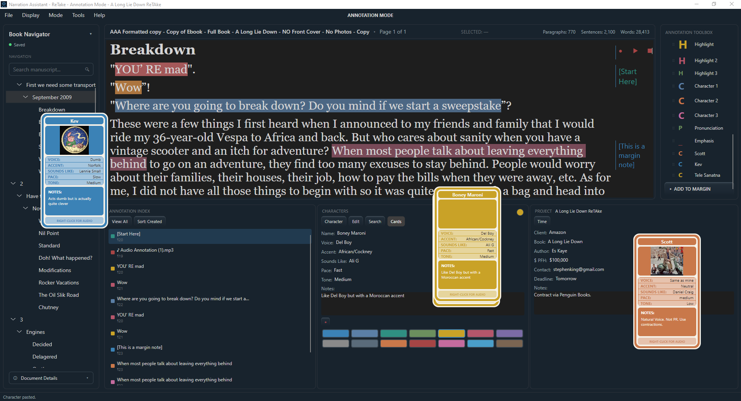Collapse the 'First we need some transport' node
Image resolution: width=741 pixels, height=401 pixels.
[x=19, y=85]
